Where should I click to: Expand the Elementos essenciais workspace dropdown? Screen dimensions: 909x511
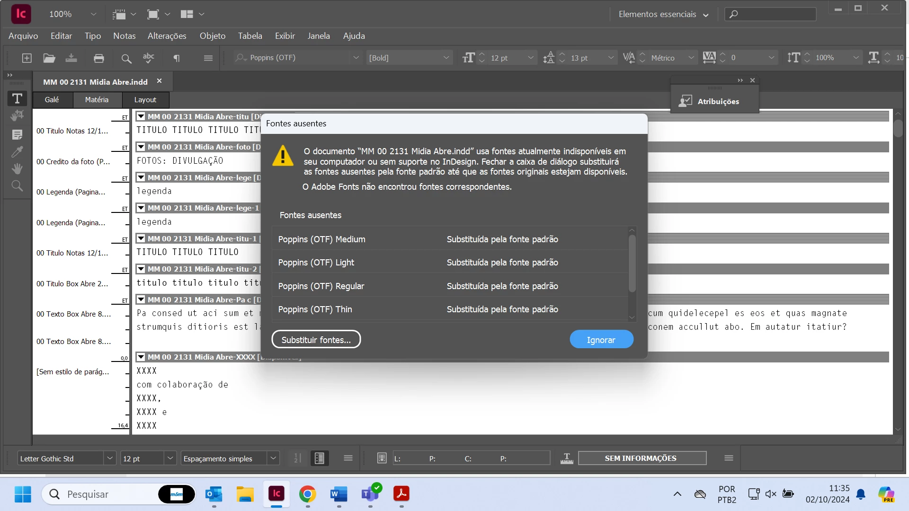pos(705,15)
